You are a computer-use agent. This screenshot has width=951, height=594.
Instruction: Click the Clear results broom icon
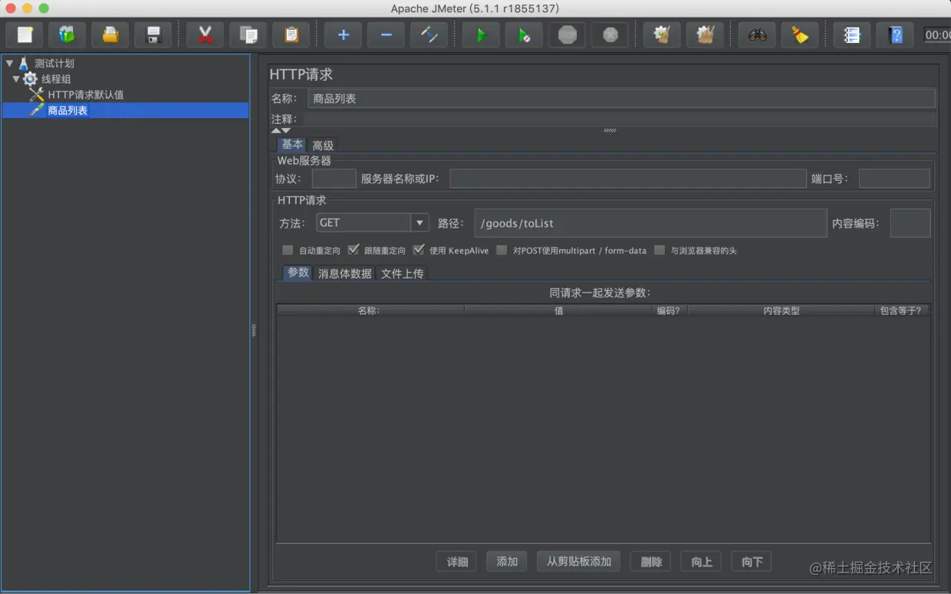pyautogui.click(x=662, y=34)
